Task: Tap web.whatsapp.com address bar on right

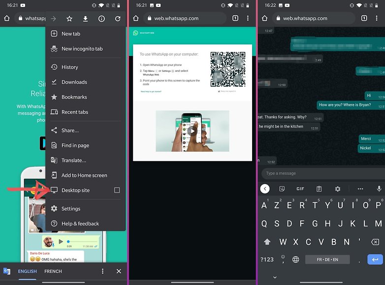Action: [x=314, y=18]
